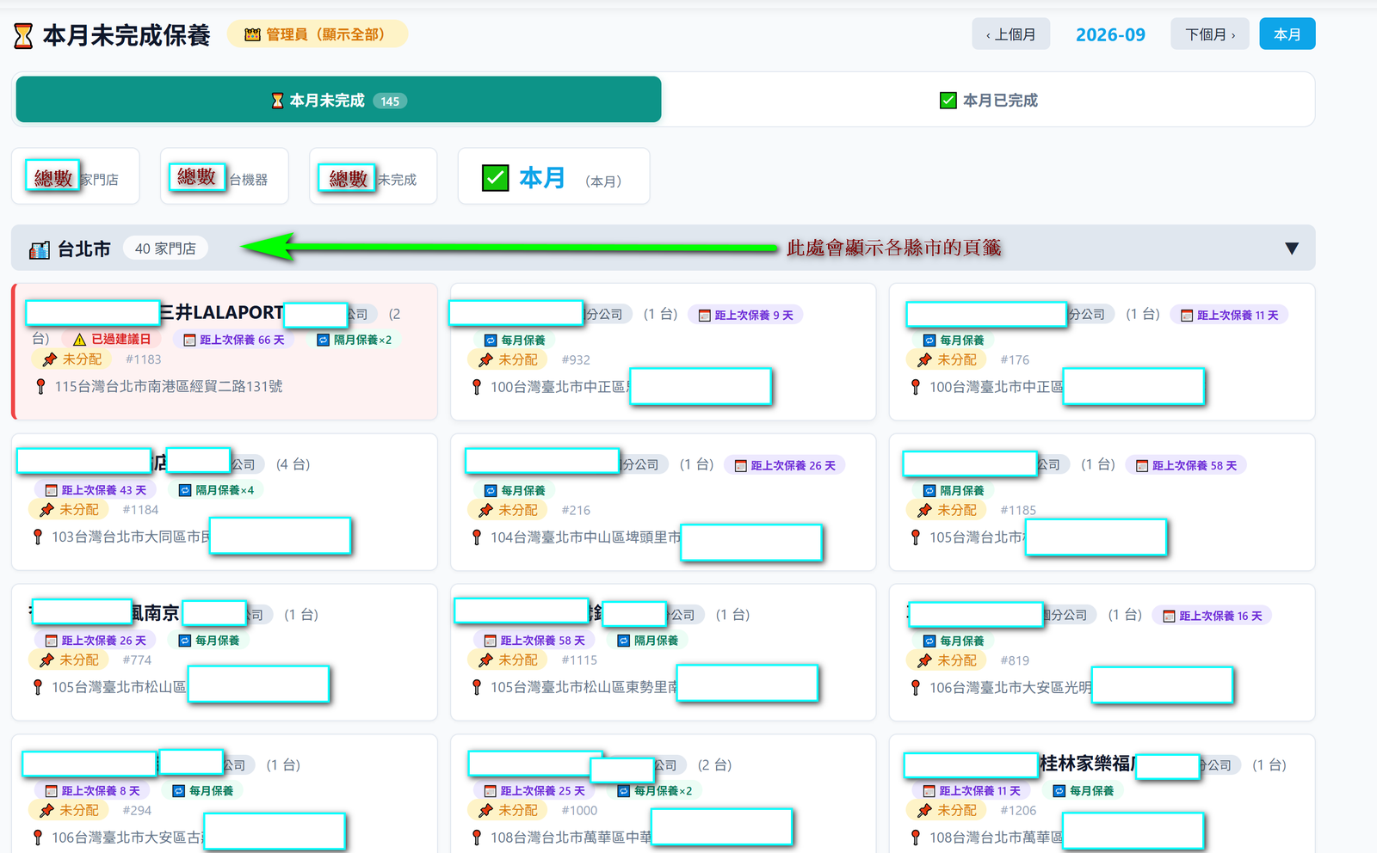
Task: Click 距上次保養 16 天 badge
Action: click(x=1212, y=616)
